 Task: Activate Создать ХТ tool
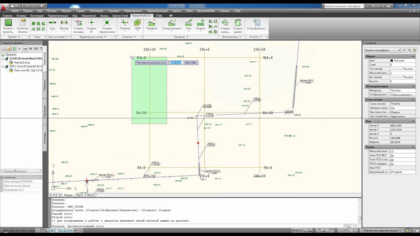[x=91, y=26]
